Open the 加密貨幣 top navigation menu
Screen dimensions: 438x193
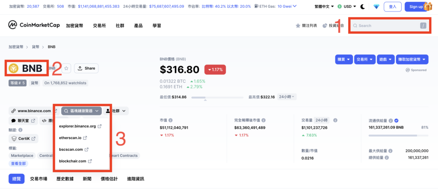click(x=74, y=26)
